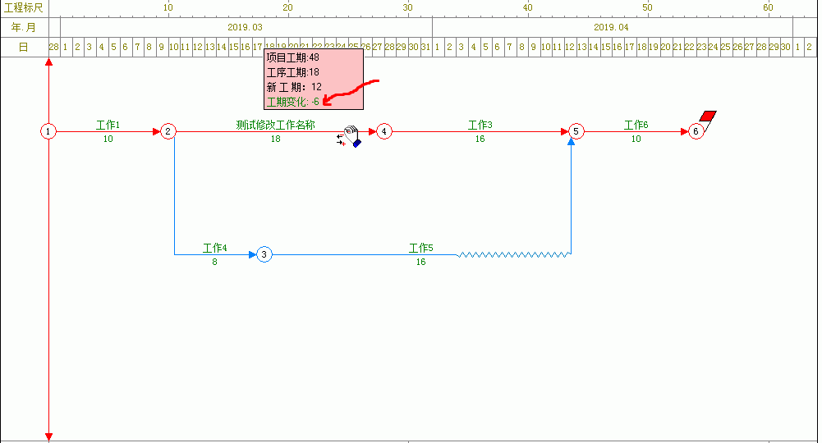Click duration 16 under 工作5

[x=421, y=263]
